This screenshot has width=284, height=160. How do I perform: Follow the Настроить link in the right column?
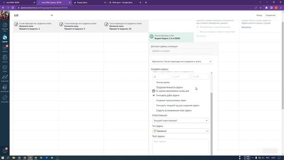[246, 27]
